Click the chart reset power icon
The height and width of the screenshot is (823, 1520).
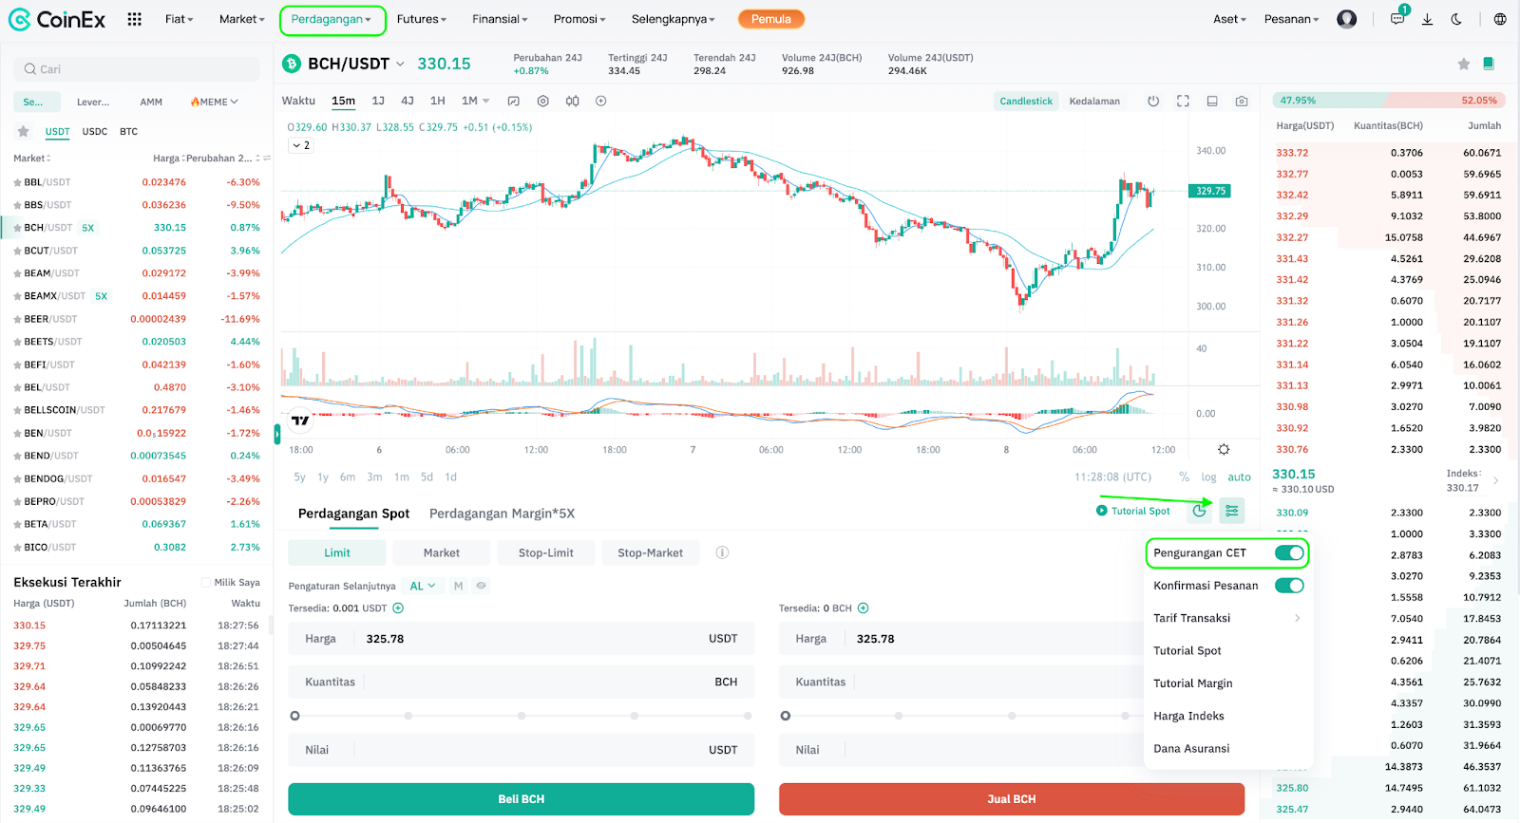click(1153, 101)
